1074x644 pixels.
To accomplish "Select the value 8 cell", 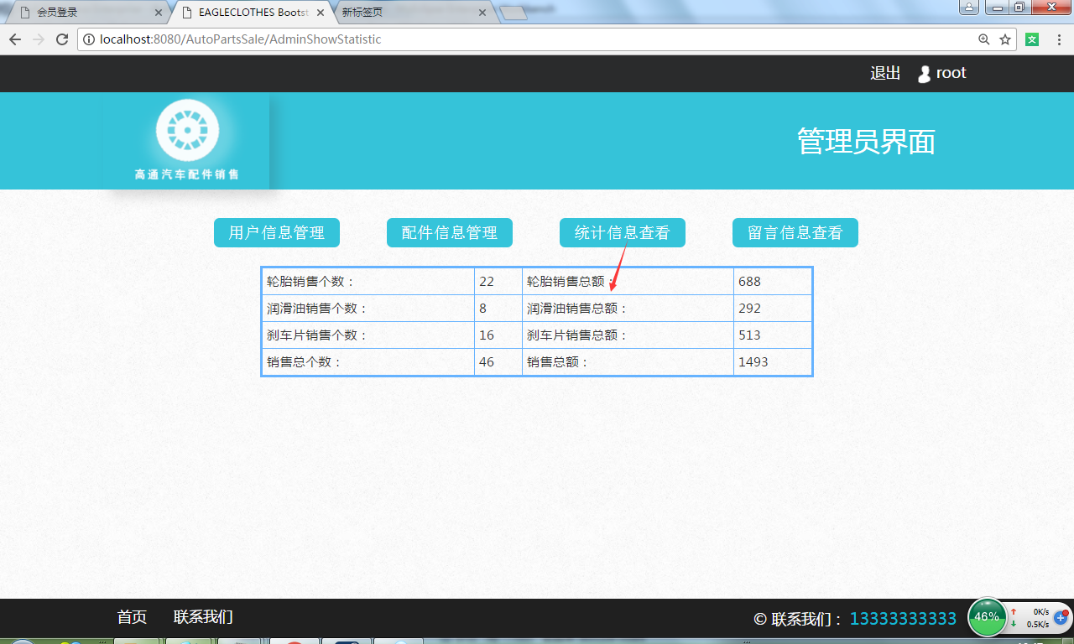I will point(498,309).
